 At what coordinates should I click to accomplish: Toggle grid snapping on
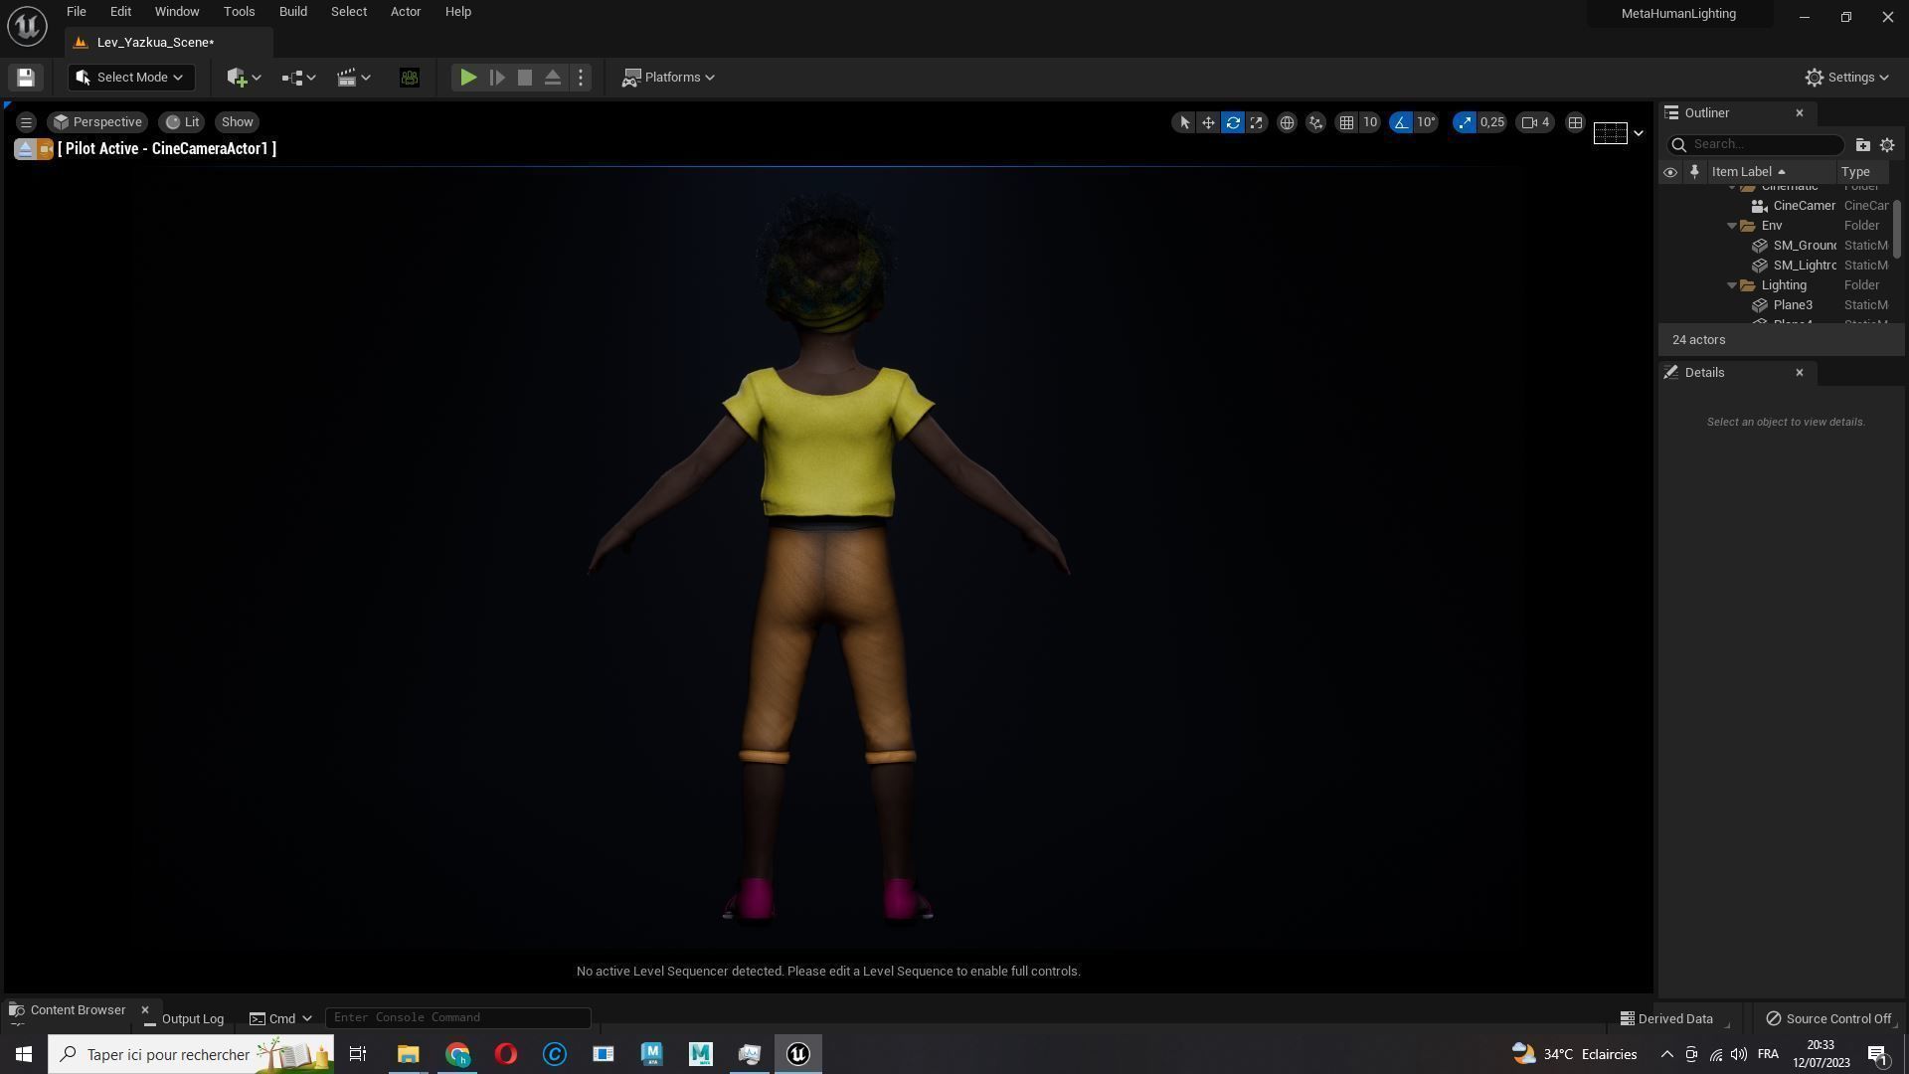tap(1346, 122)
